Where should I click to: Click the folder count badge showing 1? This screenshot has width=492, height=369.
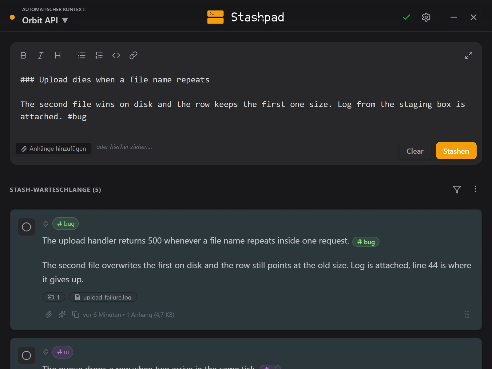point(54,297)
